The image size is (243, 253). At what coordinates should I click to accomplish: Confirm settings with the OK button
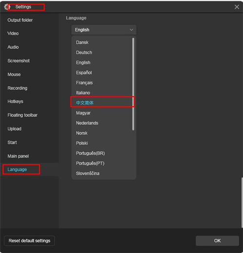tap(217, 241)
